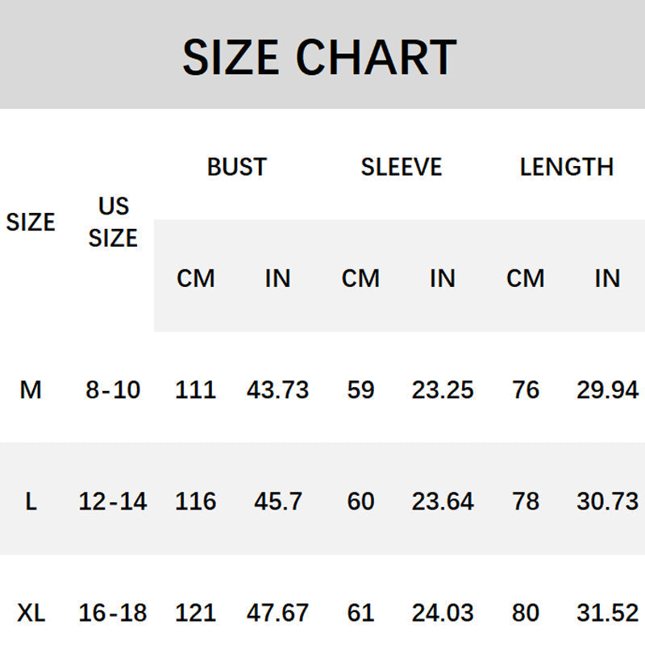The height and width of the screenshot is (645, 645).
Task: Click length value 78 cm
Action: pyautogui.click(x=526, y=501)
